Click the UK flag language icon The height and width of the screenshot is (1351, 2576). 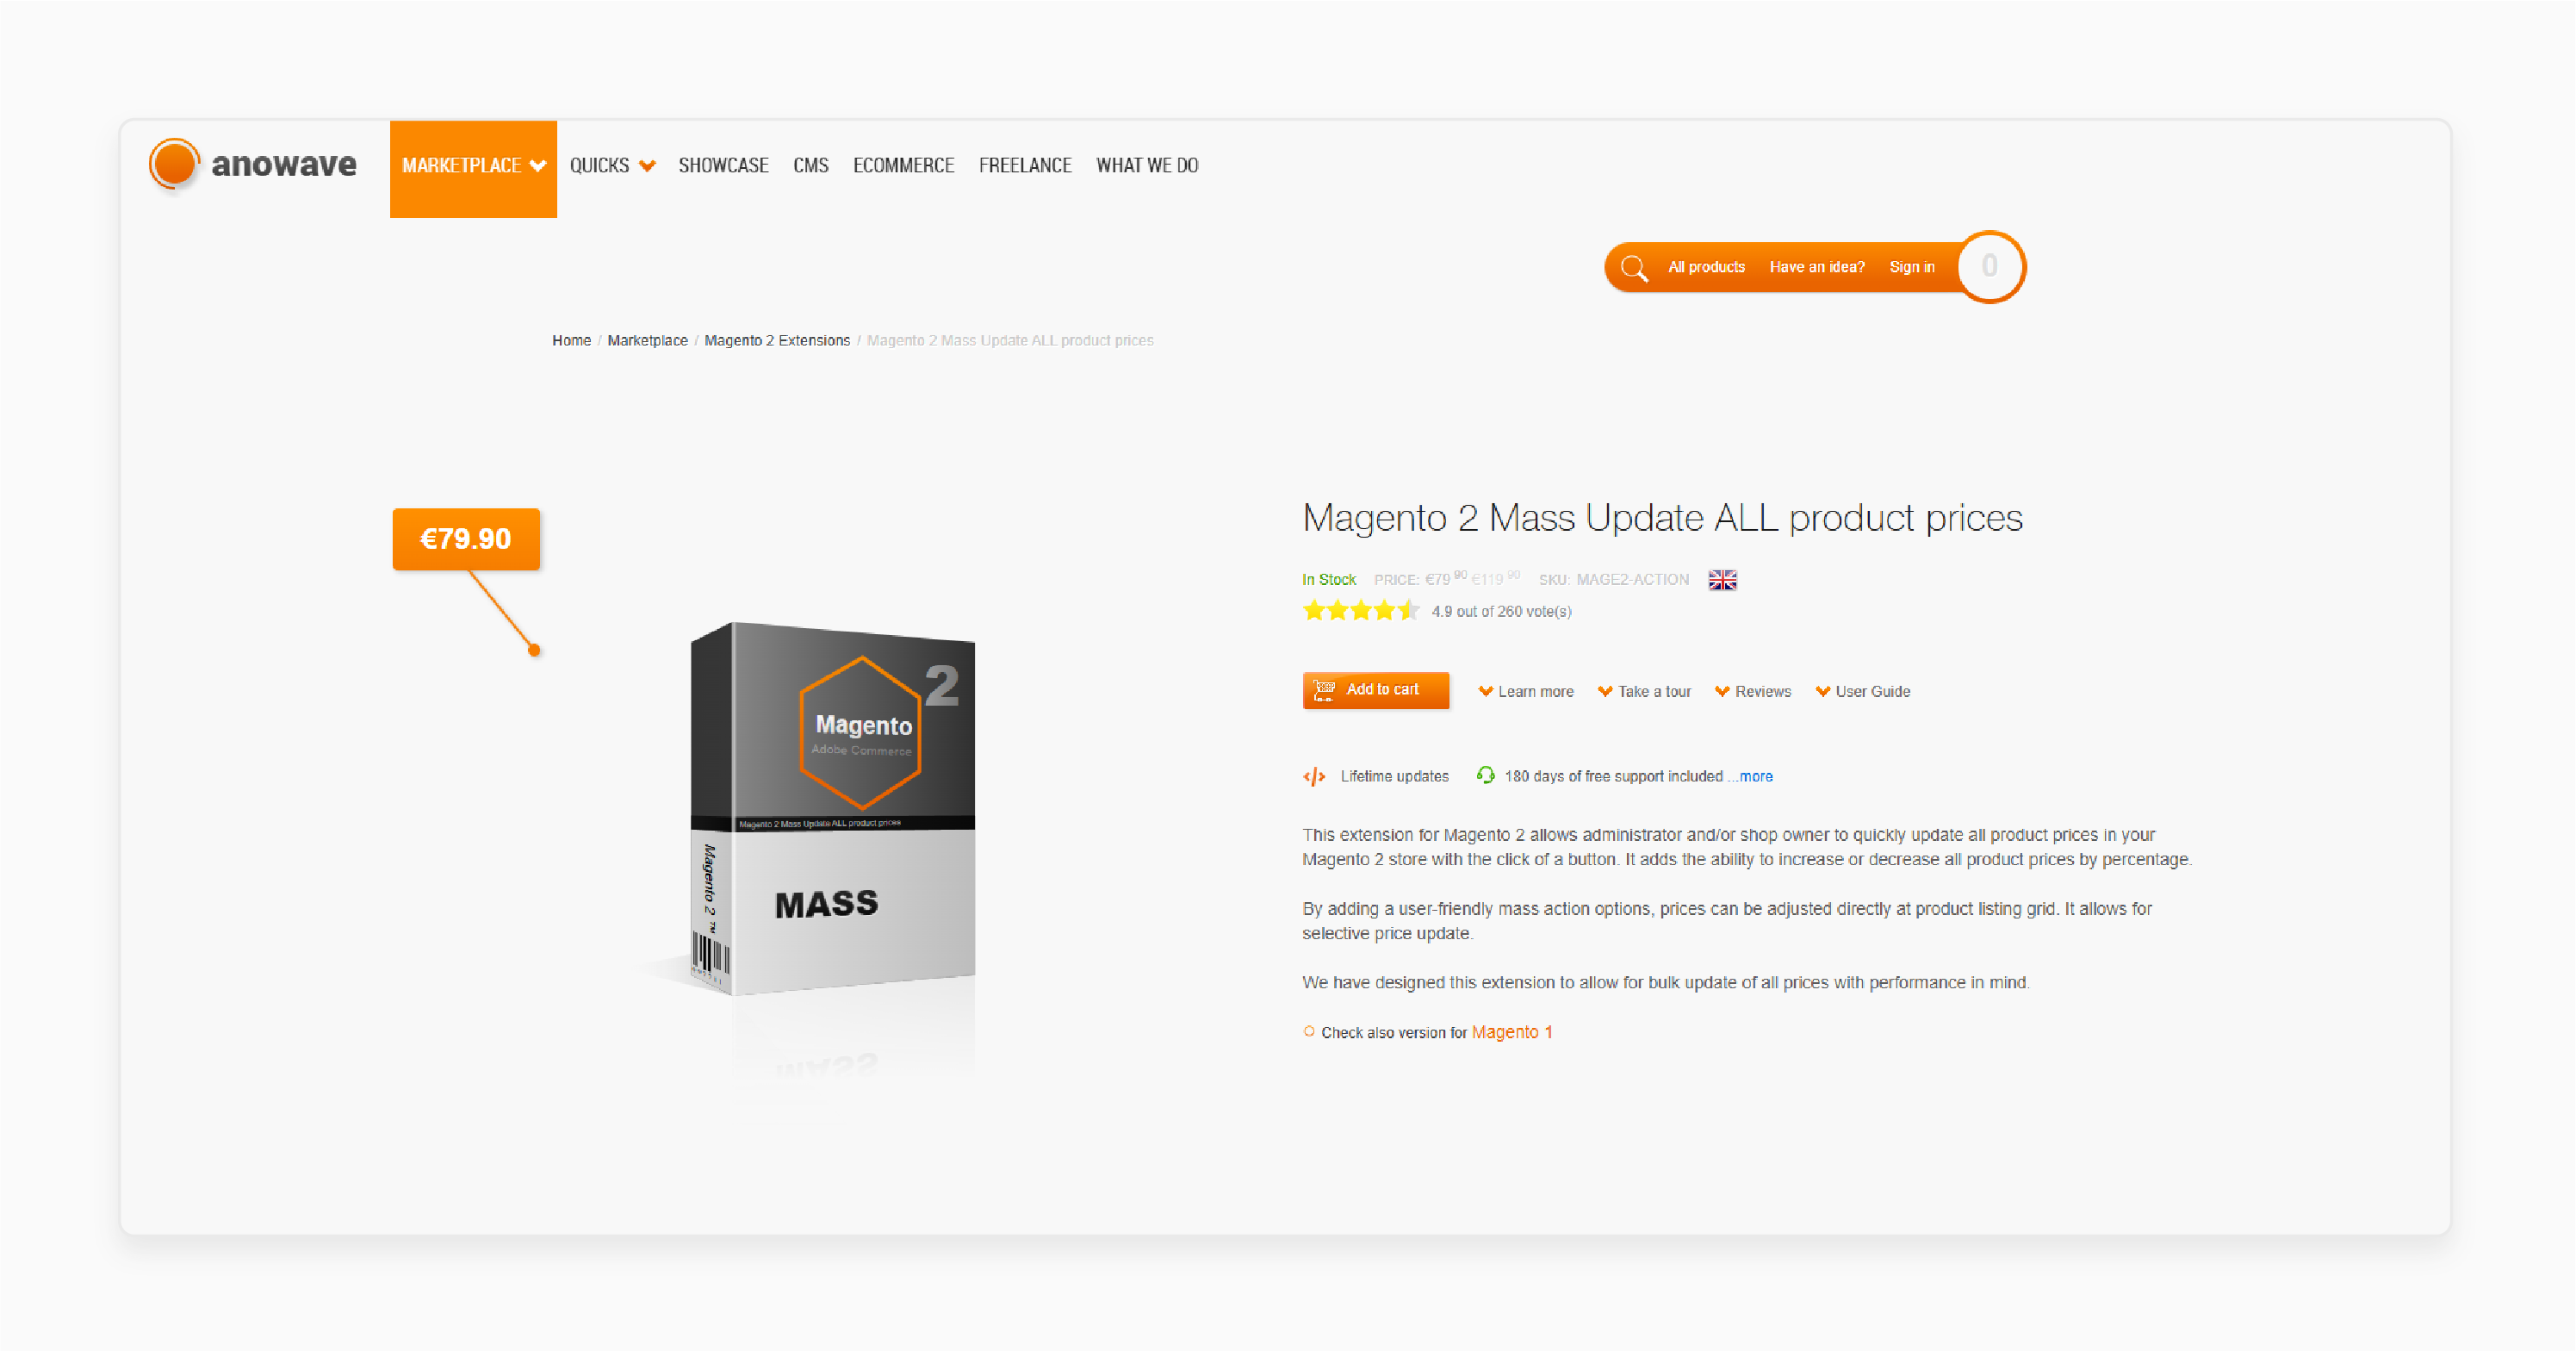pos(1721,579)
